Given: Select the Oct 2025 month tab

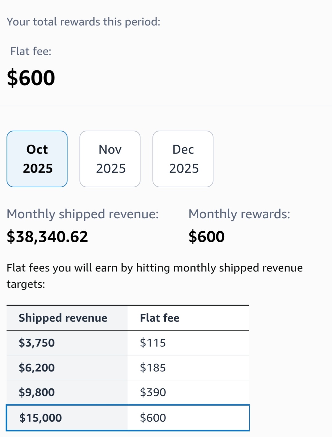Looking at the screenshot, I should pyautogui.click(x=37, y=159).
